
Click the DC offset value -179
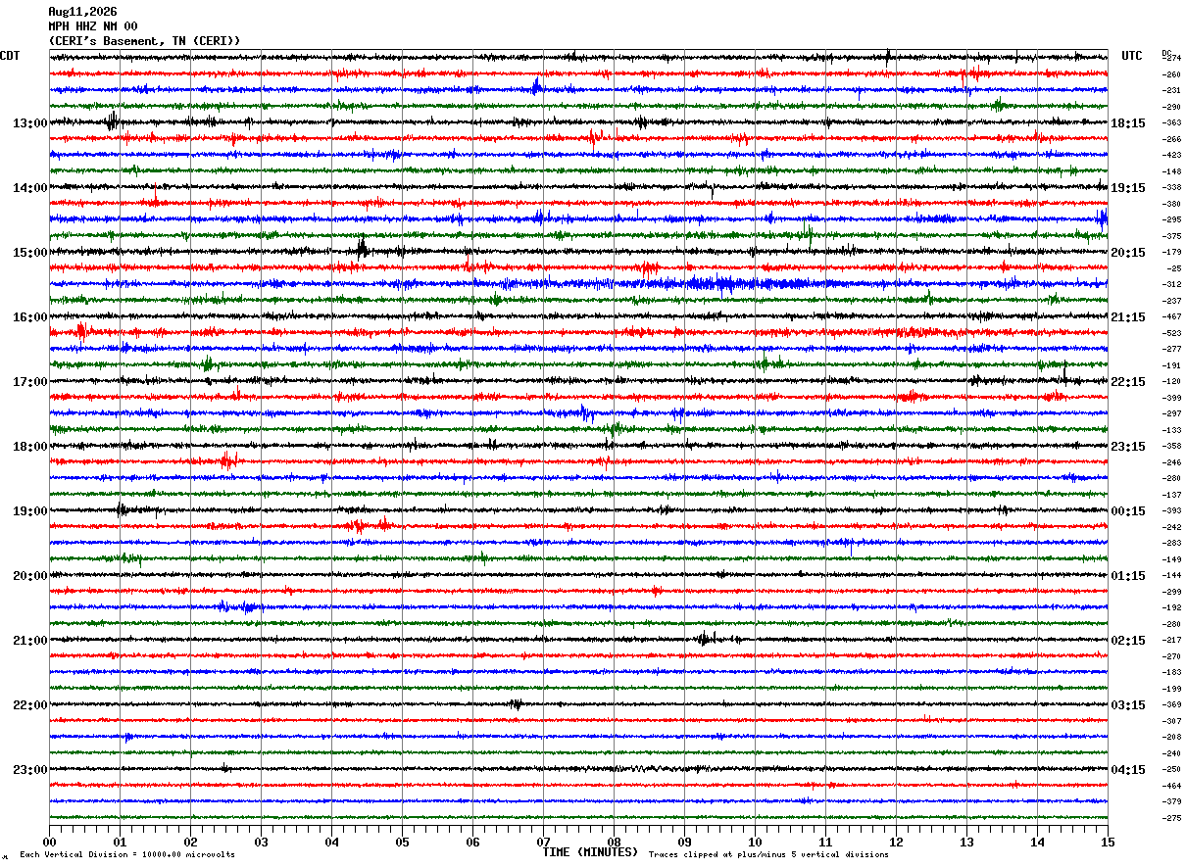pyautogui.click(x=1171, y=253)
